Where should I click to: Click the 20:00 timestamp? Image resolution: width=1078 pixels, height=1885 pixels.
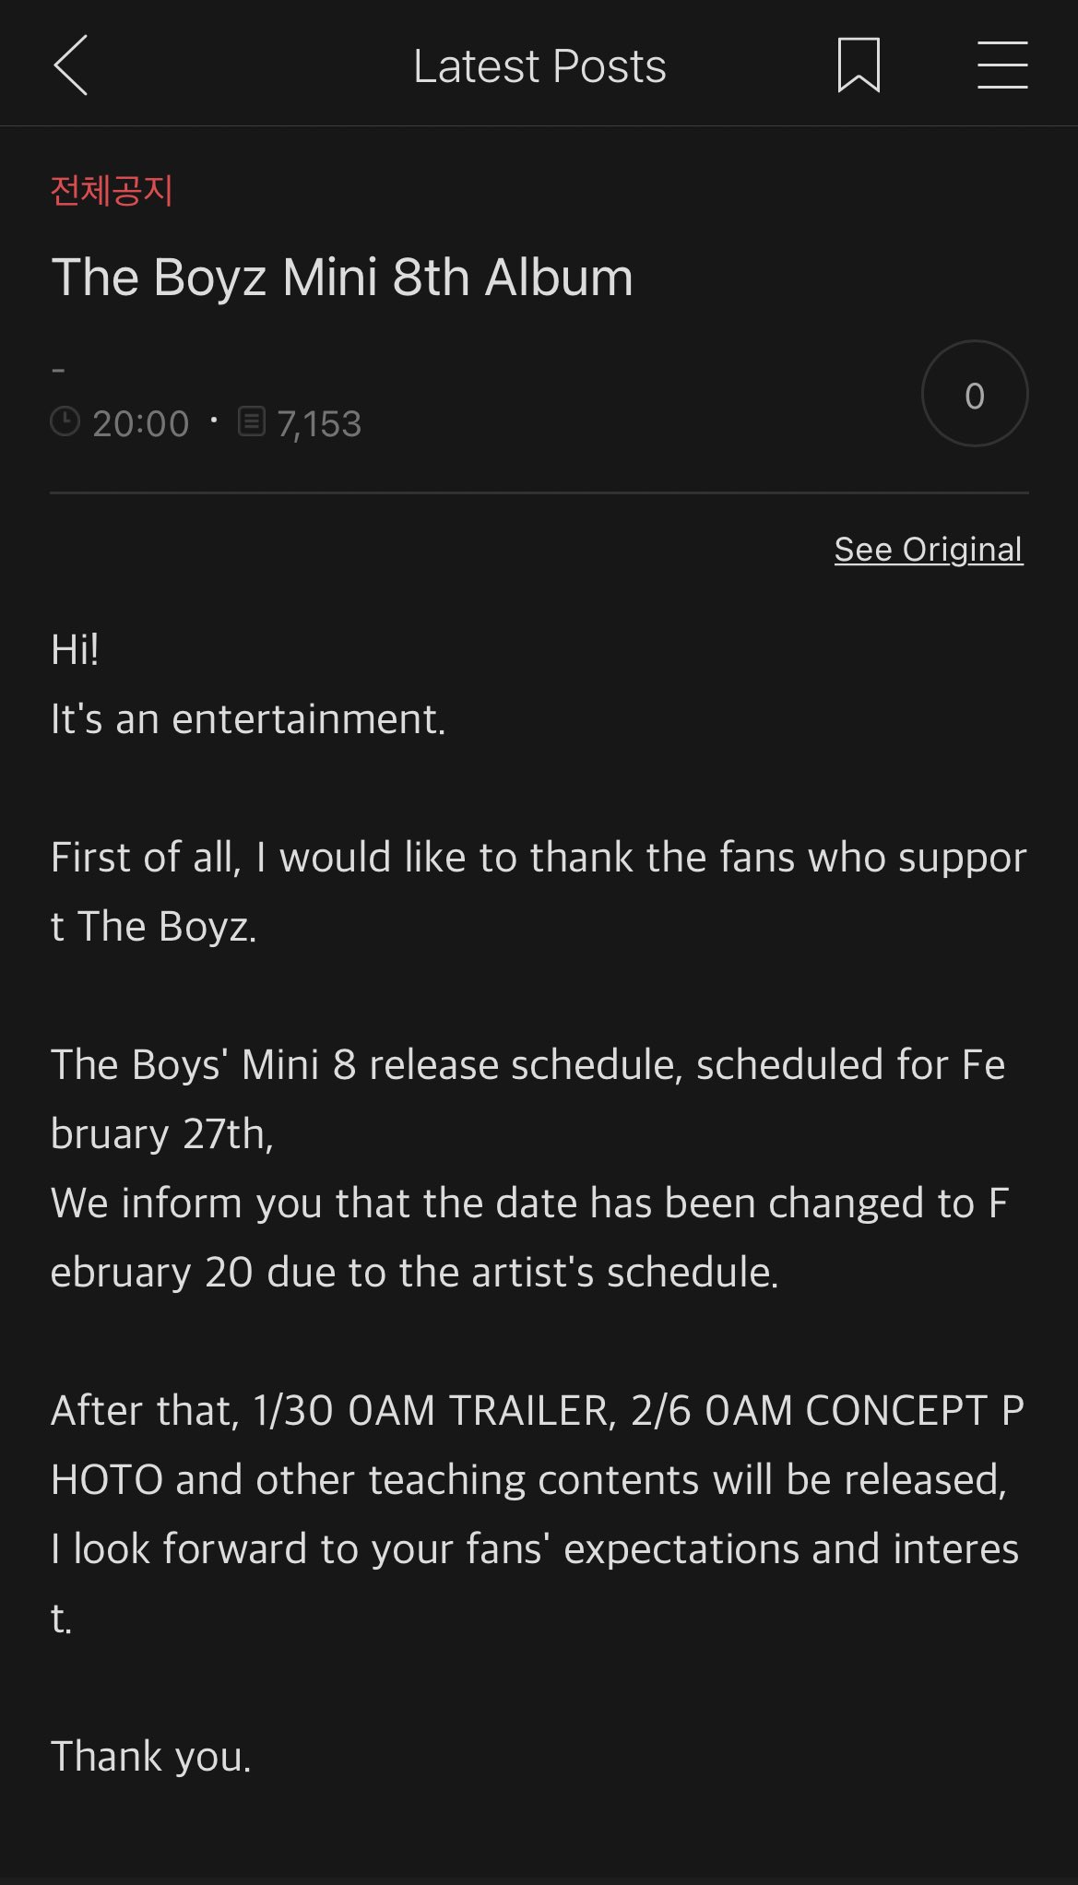click(140, 424)
